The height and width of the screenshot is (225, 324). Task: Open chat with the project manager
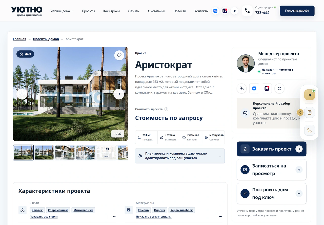279,89
